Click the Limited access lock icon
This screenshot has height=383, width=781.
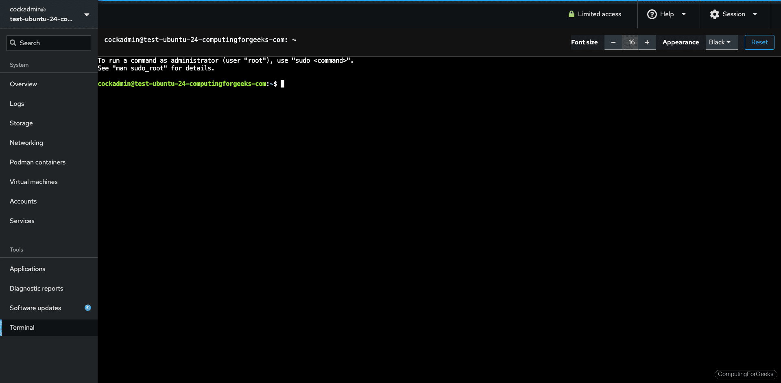(x=572, y=14)
